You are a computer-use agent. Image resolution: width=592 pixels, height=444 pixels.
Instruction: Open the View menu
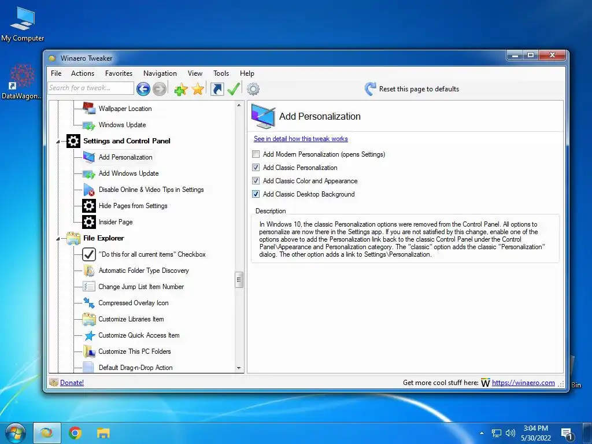coord(195,73)
